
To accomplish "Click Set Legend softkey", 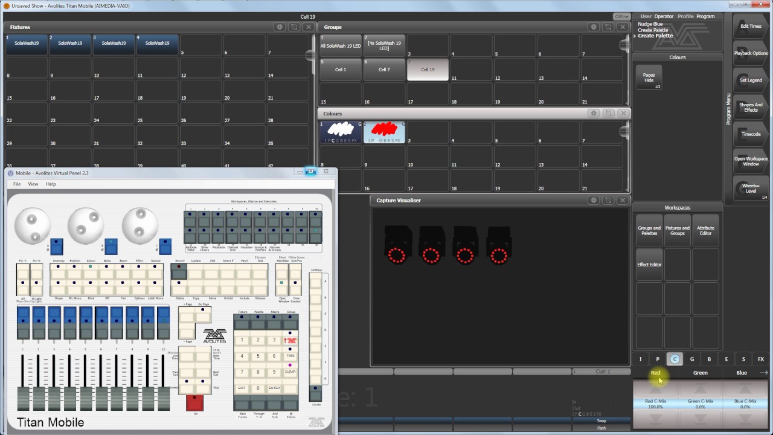I will 751,80.
